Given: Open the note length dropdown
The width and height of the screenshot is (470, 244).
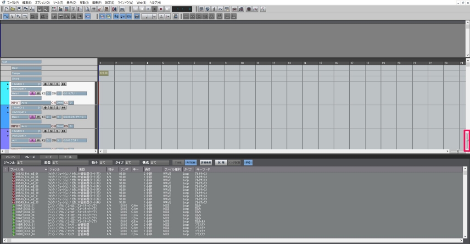Looking at the screenshot, I should (x=154, y=17).
